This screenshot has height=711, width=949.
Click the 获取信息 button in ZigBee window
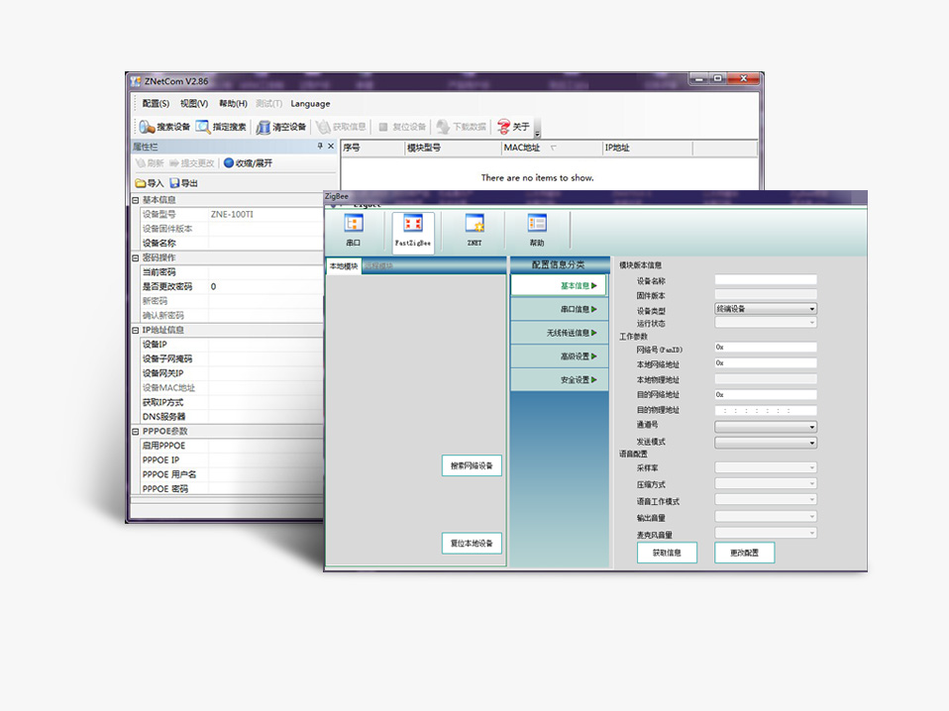pos(667,553)
